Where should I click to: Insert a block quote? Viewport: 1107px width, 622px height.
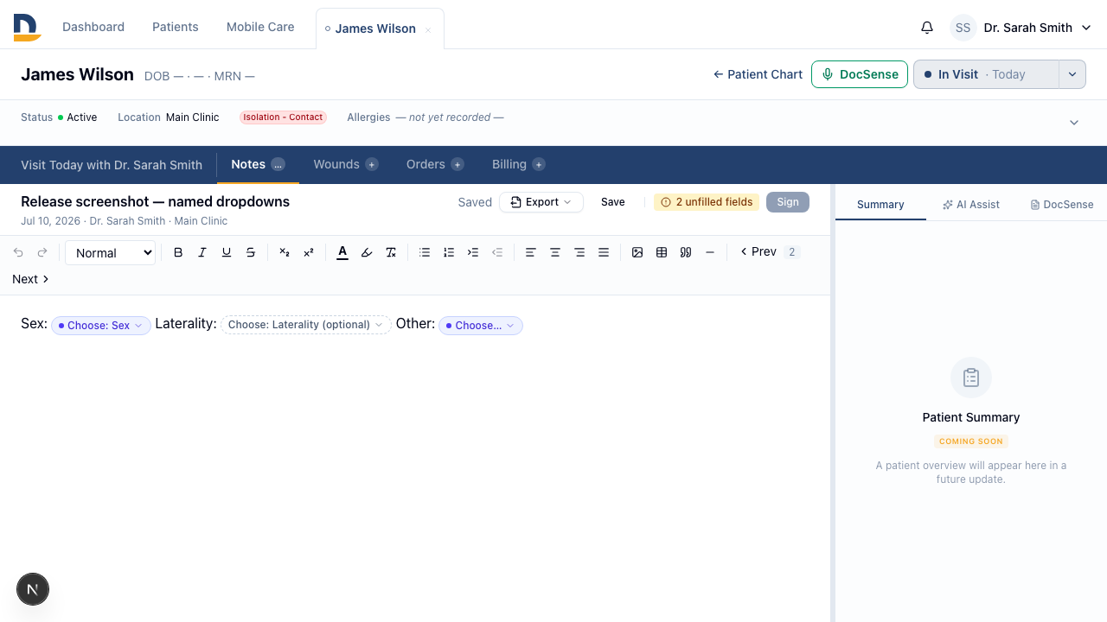point(686,252)
